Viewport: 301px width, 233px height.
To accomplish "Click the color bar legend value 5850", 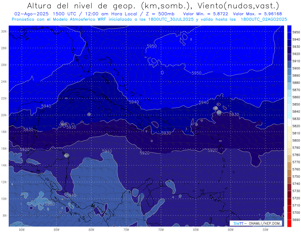I will click(296, 104).
